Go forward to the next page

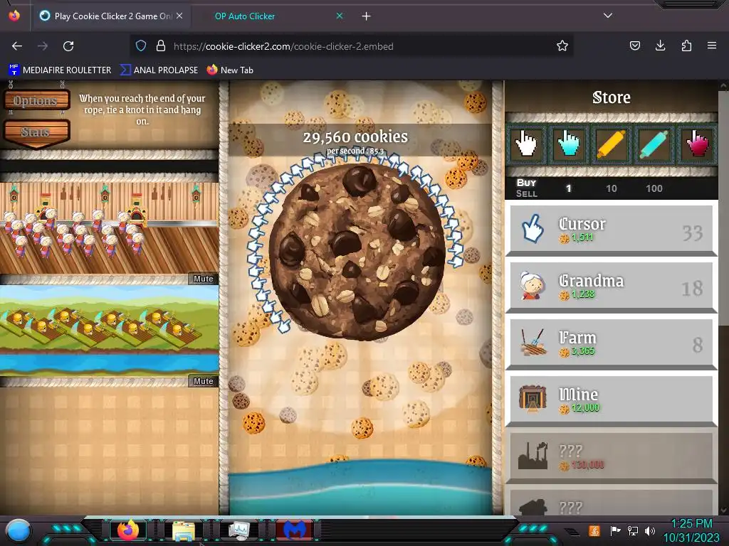point(43,46)
